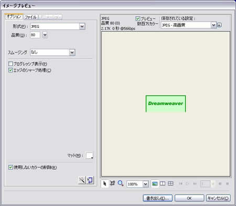Screen dimensions: 236x206
Task: Open the 品質 quality slider dropdown
Action: tap(45, 35)
